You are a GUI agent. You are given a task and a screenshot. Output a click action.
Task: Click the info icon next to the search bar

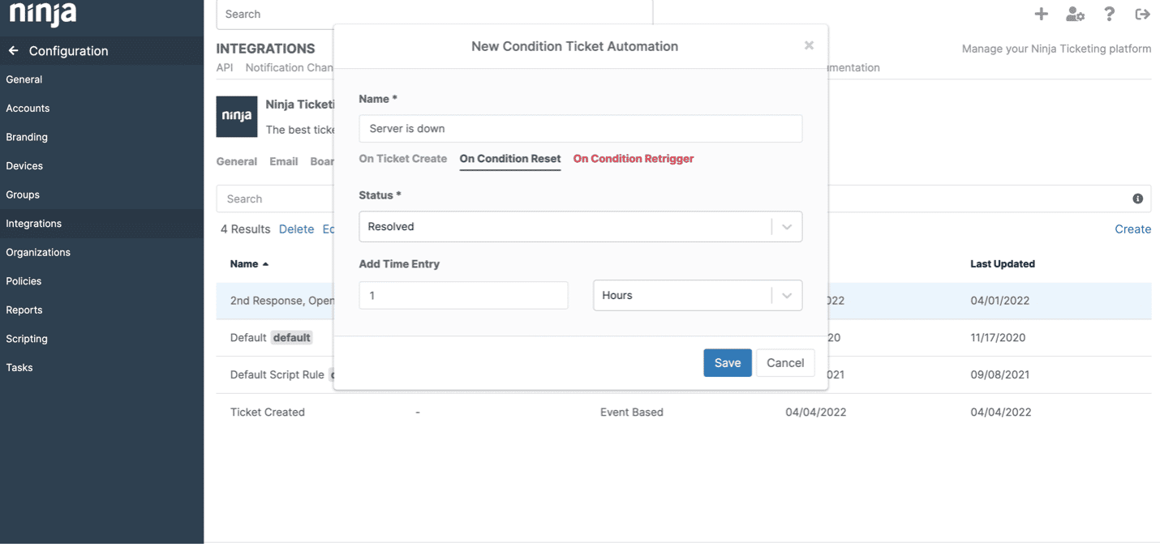[1137, 199]
